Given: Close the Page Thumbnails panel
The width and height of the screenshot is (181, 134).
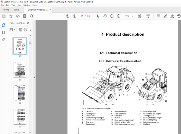Looking at the screenshot, I should point(28,23).
